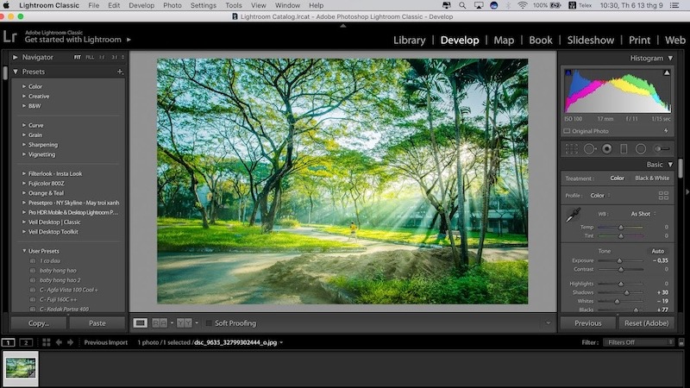Viewport: 690px width, 388px height.
Task: Click the Previous button
Action: (x=588, y=322)
